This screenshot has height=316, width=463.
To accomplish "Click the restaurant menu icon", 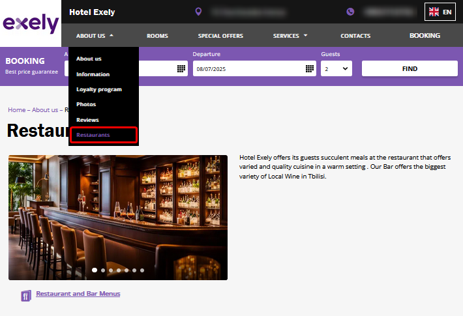I will 26,295.
